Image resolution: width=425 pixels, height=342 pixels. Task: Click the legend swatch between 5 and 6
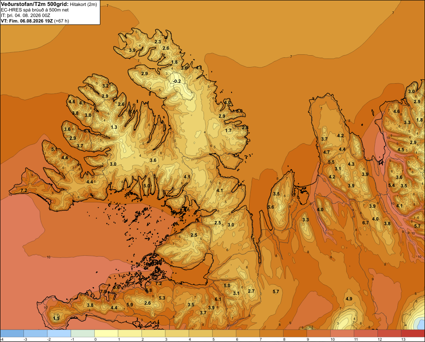pyautogui.click(x=224, y=334)
